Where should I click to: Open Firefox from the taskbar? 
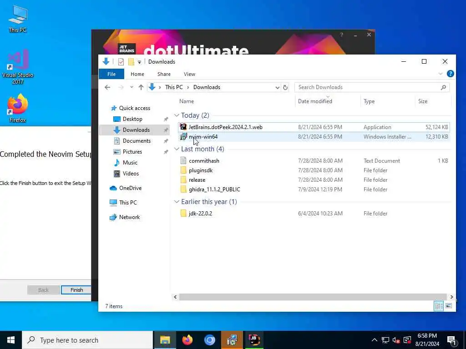tap(187, 340)
